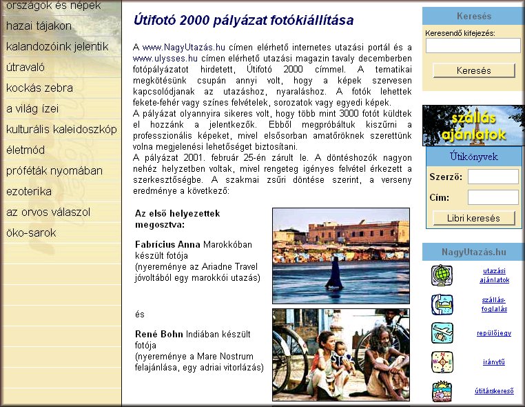
Task: Open the országok és népek menu item
Action: (x=53, y=6)
